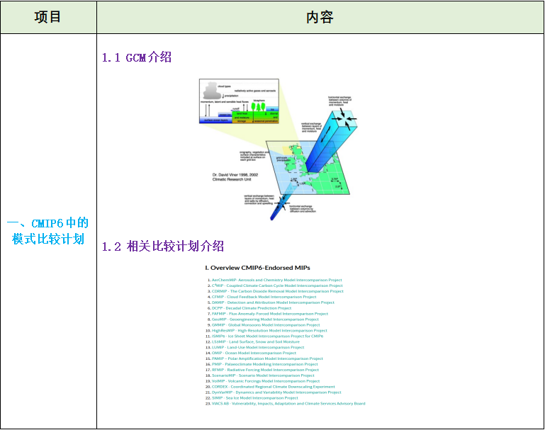Open the DynVarMIP Dynamics and Variability link

coord(276,392)
